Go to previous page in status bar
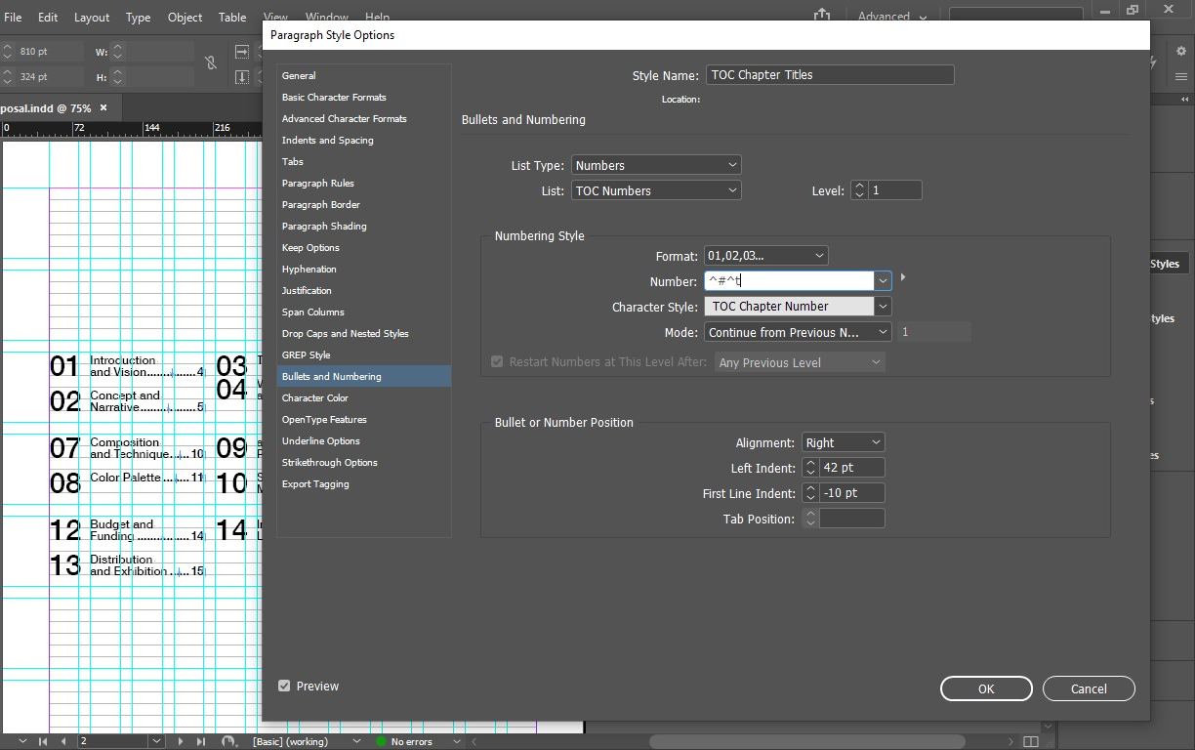Image resolution: width=1195 pixels, height=750 pixels. (x=63, y=741)
